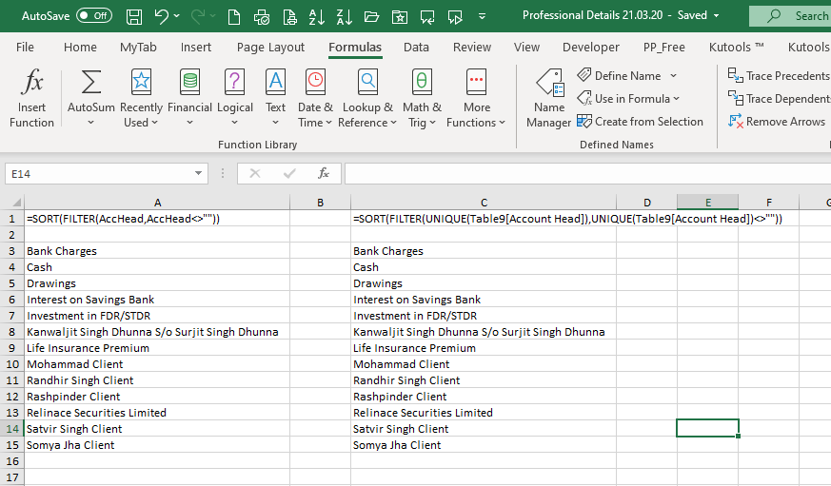This screenshot has height=486, width=831.
Task: Click the formula bar Insert Function fx button
Action: pos(324,173)
